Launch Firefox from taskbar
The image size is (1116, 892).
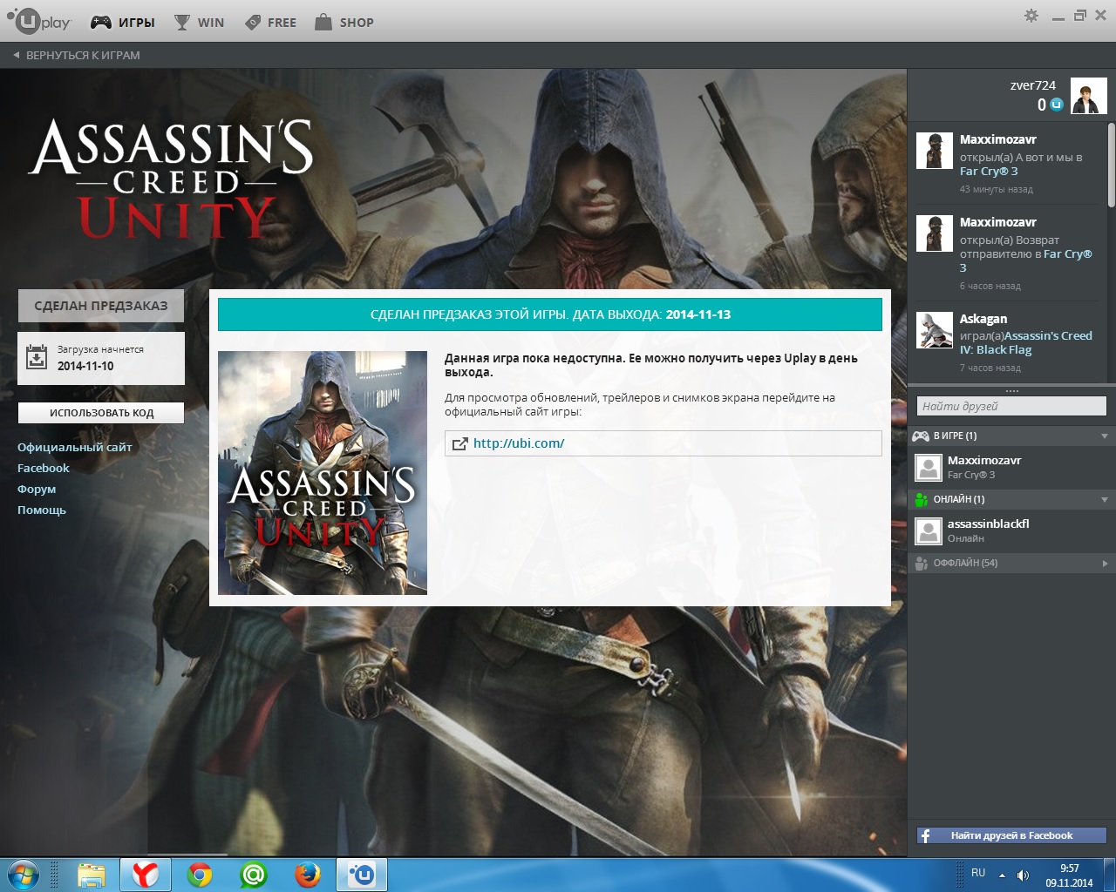[308, 875]
